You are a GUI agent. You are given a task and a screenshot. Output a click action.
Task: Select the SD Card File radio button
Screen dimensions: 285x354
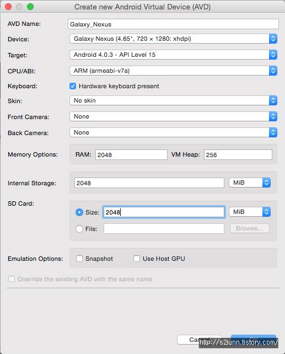click(x=79, y=229)
